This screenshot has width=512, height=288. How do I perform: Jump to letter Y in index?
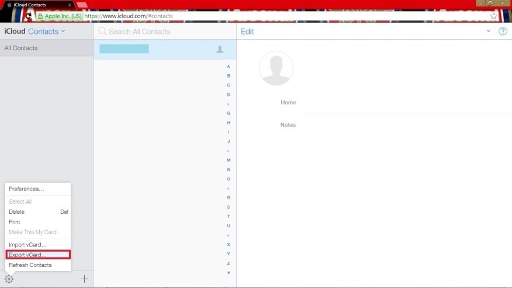(229, 254)
